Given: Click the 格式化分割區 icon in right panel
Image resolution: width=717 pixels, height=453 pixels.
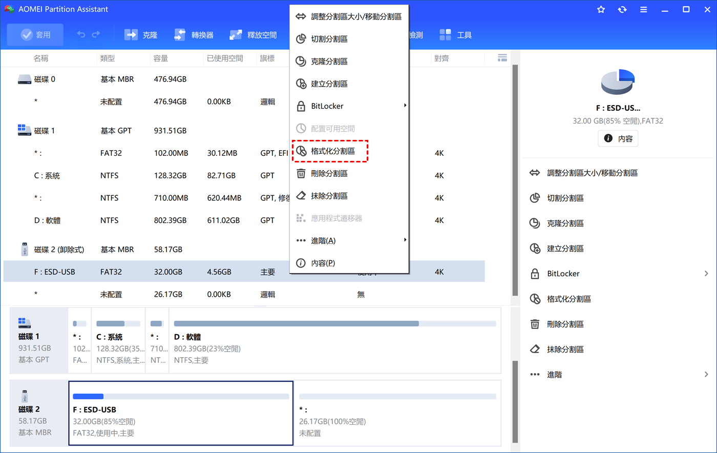Looking at the screenshot, I should [535, 299].
